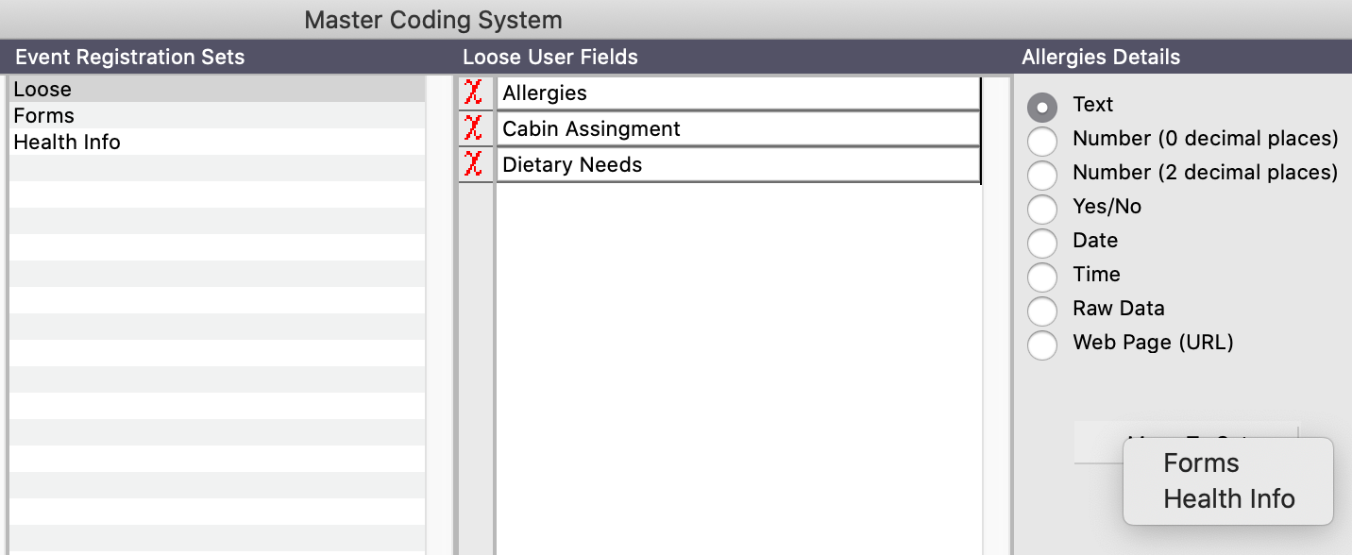The image size is (1352, 555).
Task: Choose Number (0 decimal places) option
Action: click(1042, 141)
